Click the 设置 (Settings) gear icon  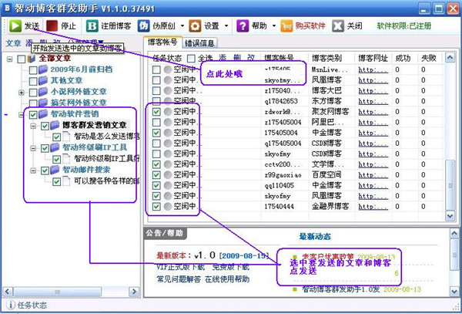click(x=194, y=25)
